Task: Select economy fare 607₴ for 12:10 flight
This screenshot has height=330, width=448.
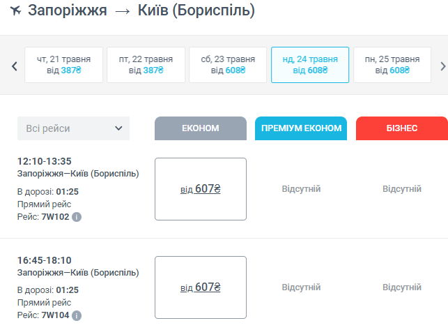Action: pos(201,188)
